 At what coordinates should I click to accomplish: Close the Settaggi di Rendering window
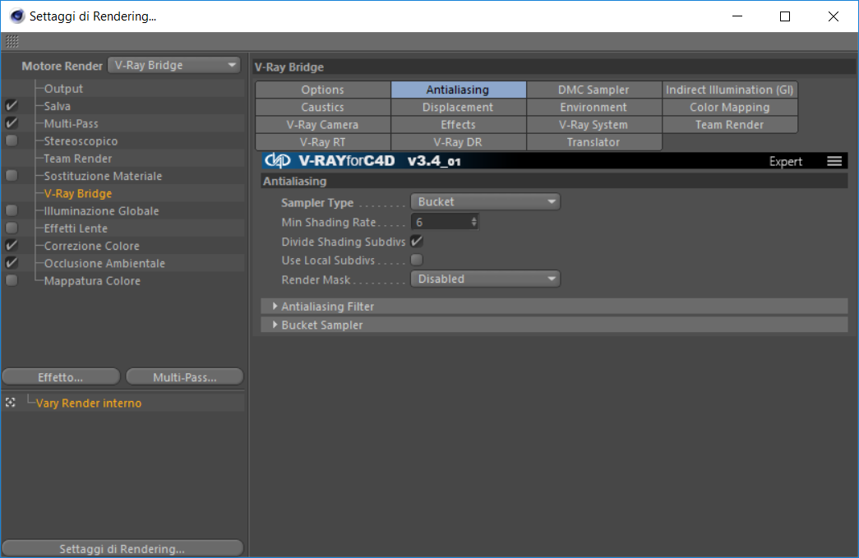(834, 16)
